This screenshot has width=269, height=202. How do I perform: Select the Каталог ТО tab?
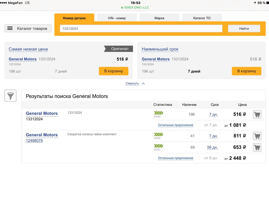202,18
